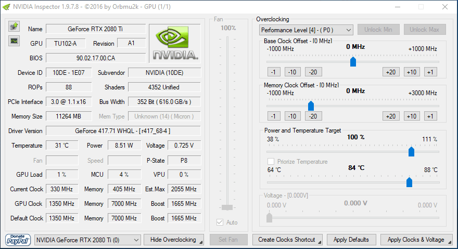
Task: Click Apply Clocks & Voltage button
Action: (416, 240)
